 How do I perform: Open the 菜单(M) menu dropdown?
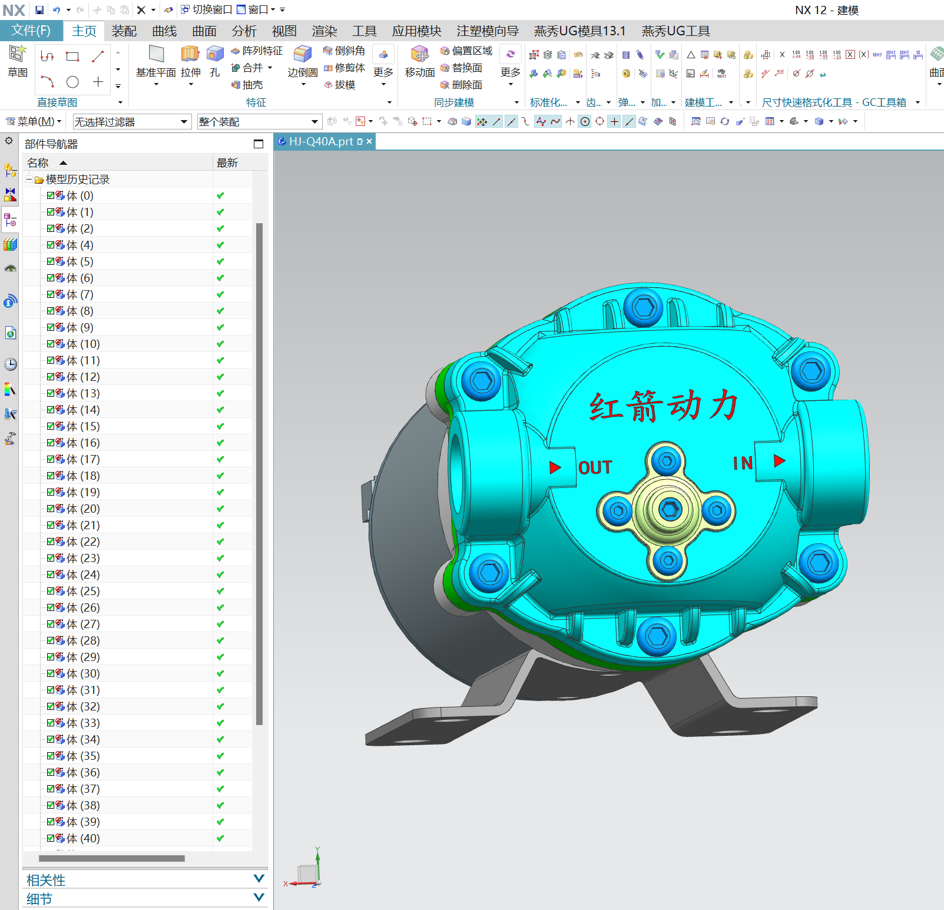[34, 122]
